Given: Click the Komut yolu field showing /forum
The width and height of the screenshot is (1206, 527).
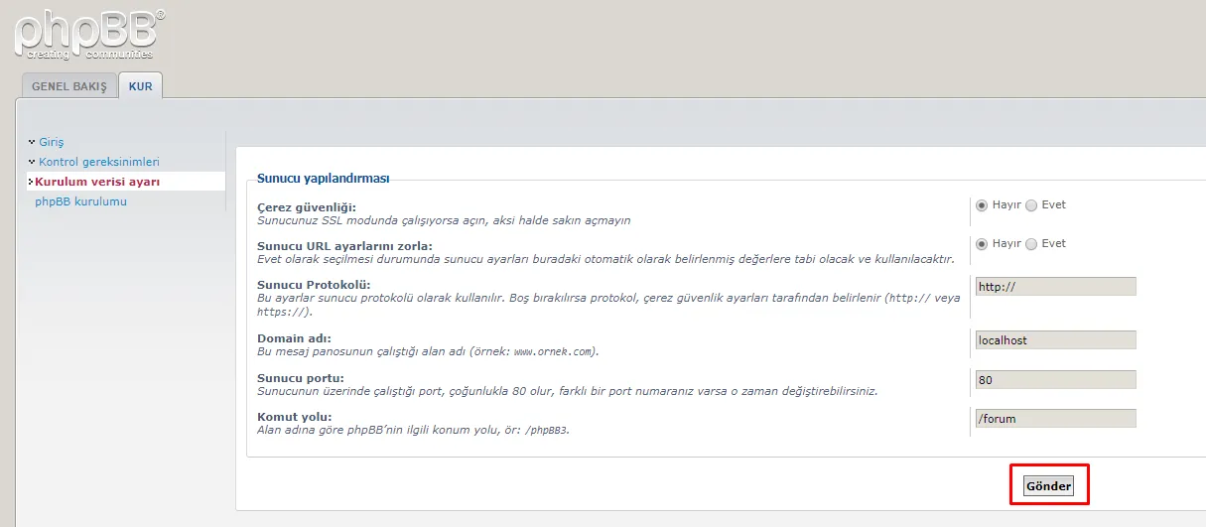Looking at the screenshot, I should point(1055,419).
